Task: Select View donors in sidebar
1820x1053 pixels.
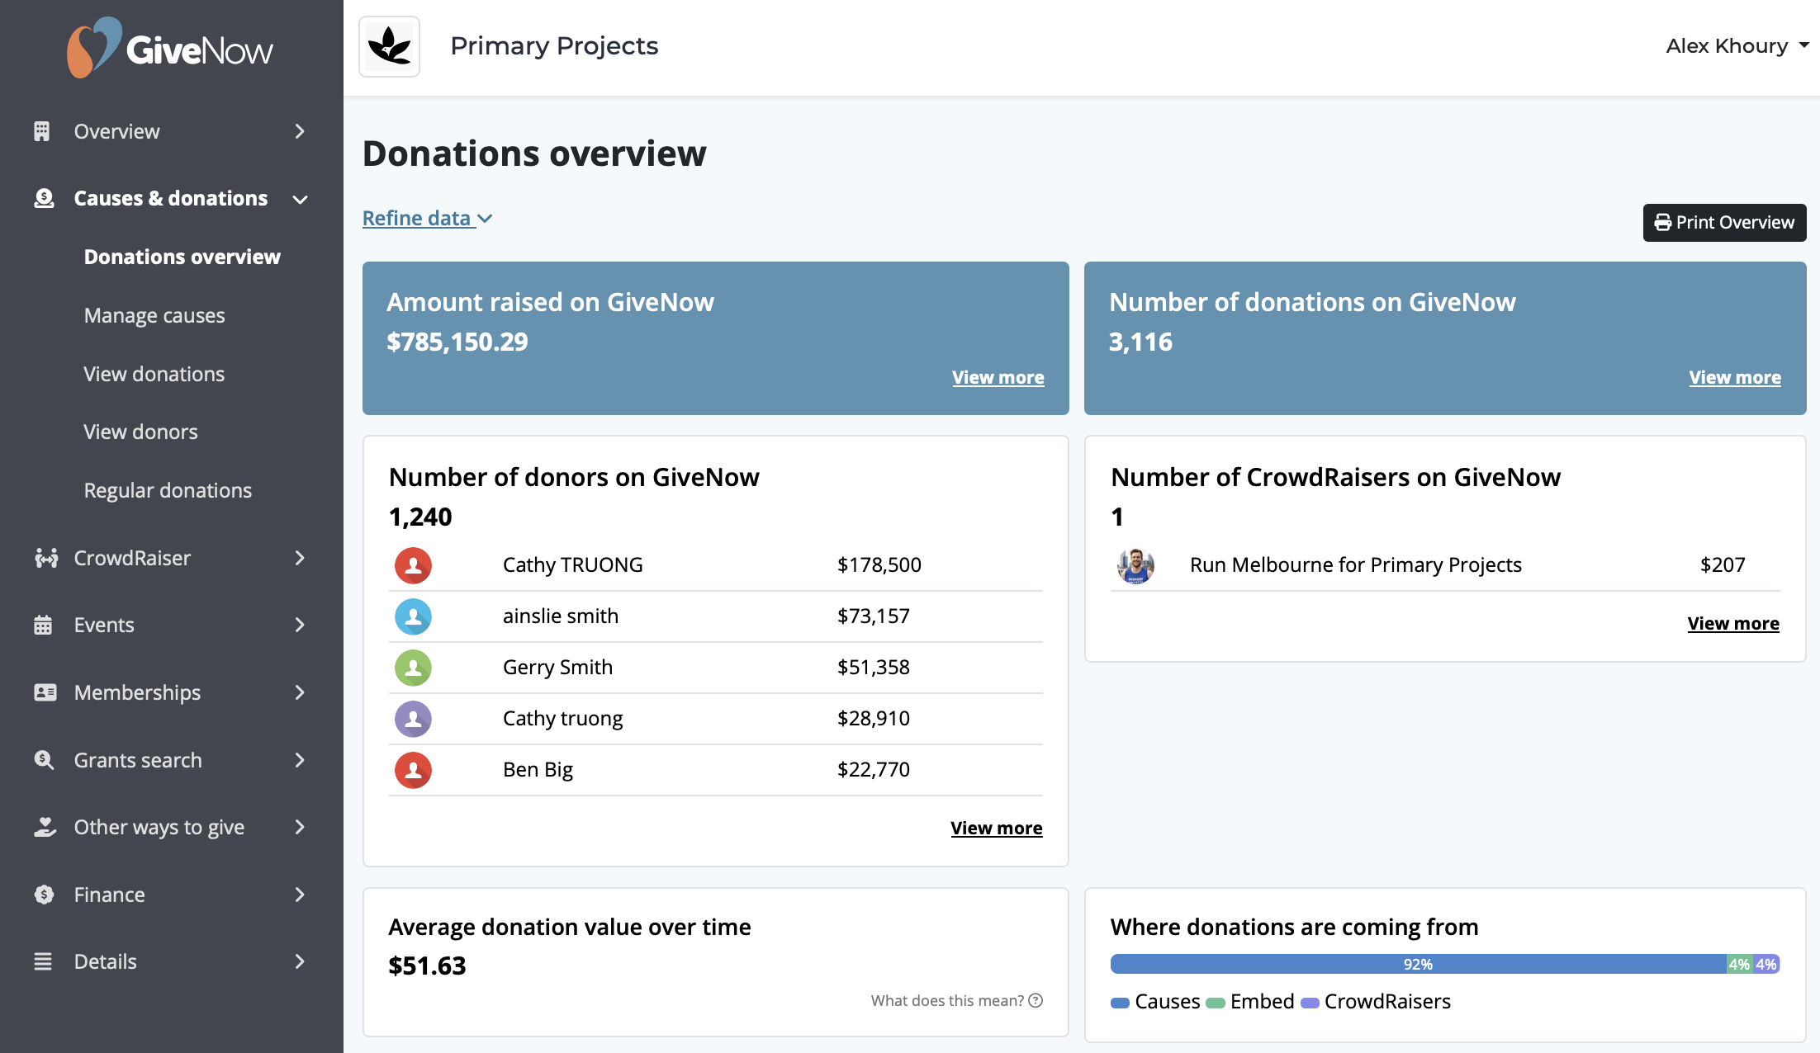Action: pyautogui.click(x=140, y=432)
